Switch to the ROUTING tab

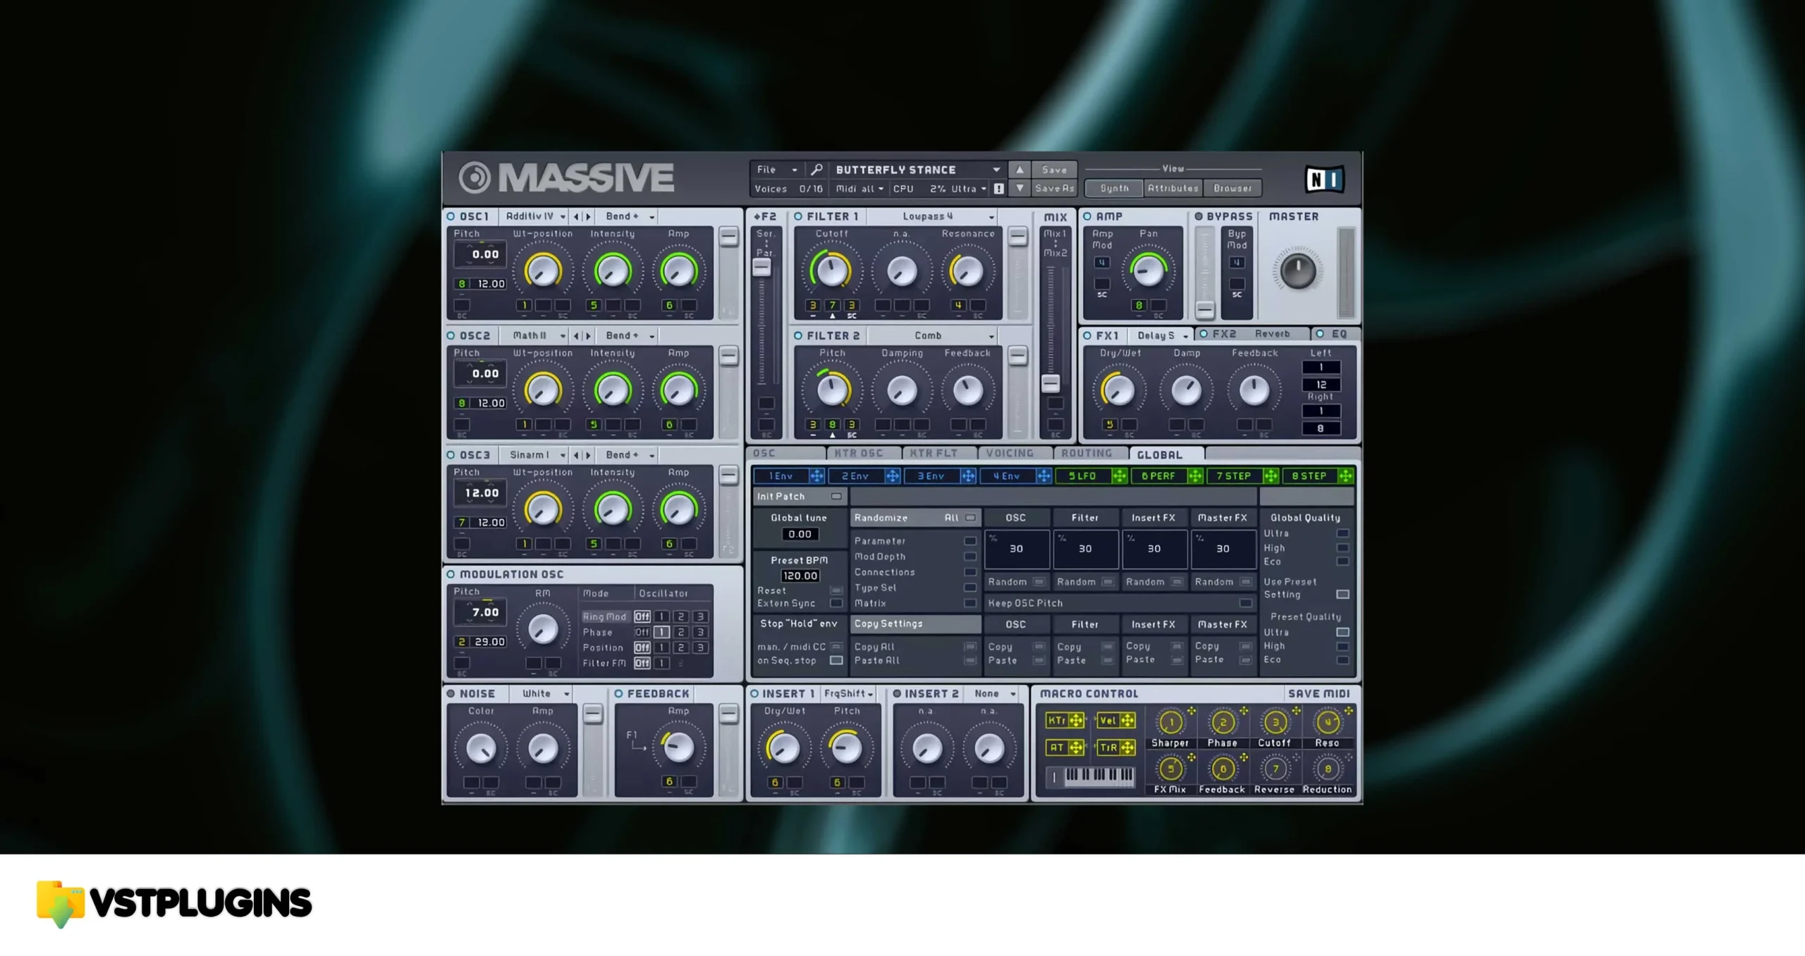point(1090,454)
